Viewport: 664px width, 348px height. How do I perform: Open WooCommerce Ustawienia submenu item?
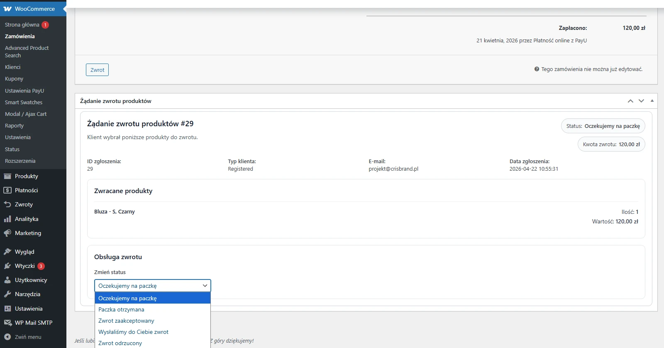point(18,137)
